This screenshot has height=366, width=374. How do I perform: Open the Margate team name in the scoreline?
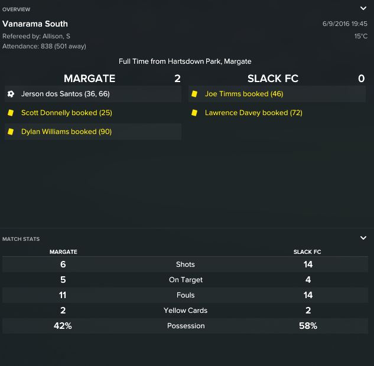pos(89,79)
